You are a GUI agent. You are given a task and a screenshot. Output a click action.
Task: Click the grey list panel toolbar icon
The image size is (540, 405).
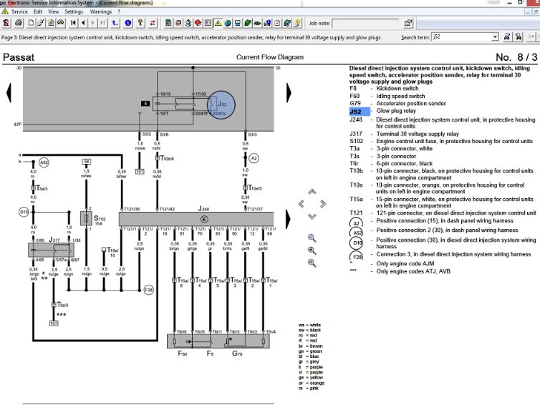[208, 23]
